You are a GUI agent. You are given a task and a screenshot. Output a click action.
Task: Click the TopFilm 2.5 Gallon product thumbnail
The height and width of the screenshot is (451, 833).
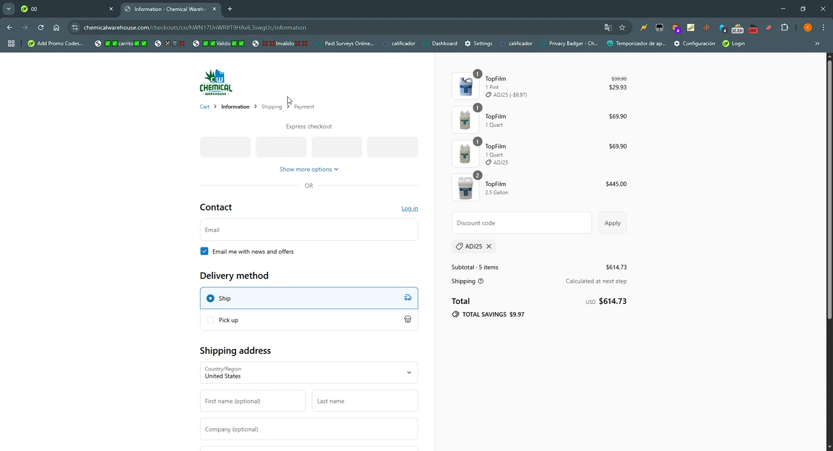point(465,188)
